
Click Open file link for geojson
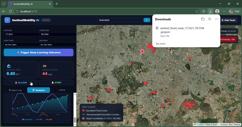(x=165, y=36)
